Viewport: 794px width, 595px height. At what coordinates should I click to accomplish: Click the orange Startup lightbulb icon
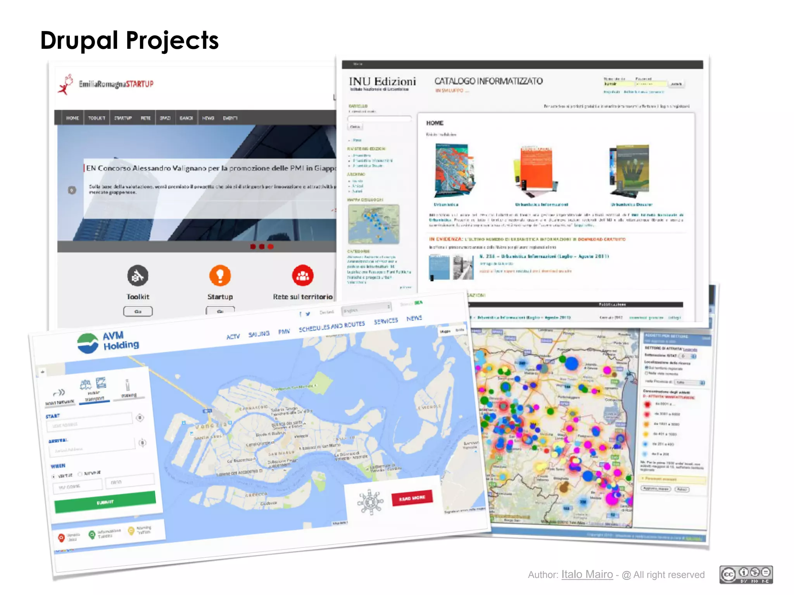(220, 275)
